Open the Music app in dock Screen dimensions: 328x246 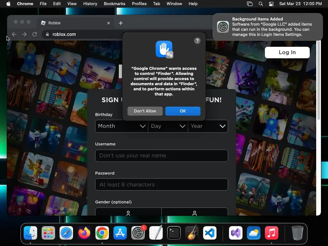[272, 233]
